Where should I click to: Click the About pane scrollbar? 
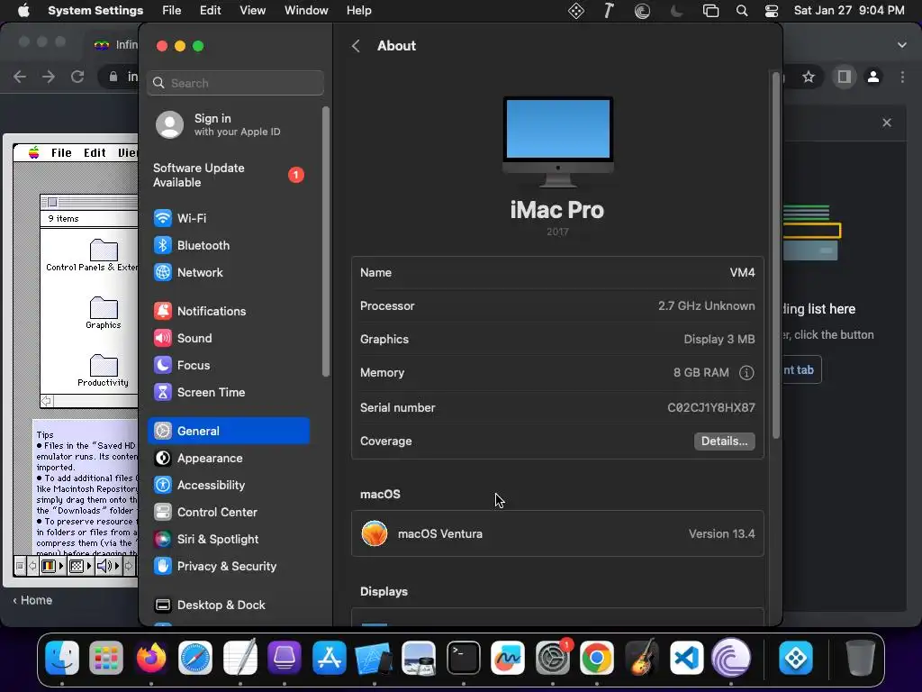[x=776, y=255]
